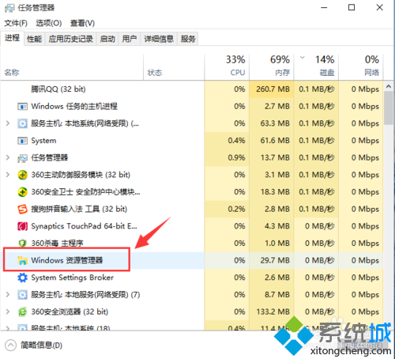Image resolution: width=395 pixels, height=359 pixels.
Task: Click the 360安全卫士 安全防护中心模块 icon
Action: [22, 192]
